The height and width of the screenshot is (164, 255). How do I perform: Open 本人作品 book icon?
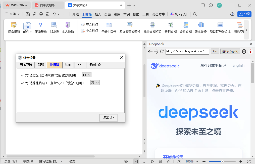pyautogui.click(x=68, y=28)
